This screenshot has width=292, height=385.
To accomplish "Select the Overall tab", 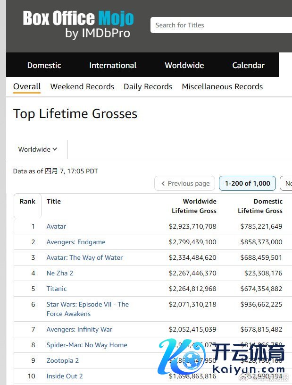I will click(27, 86).
